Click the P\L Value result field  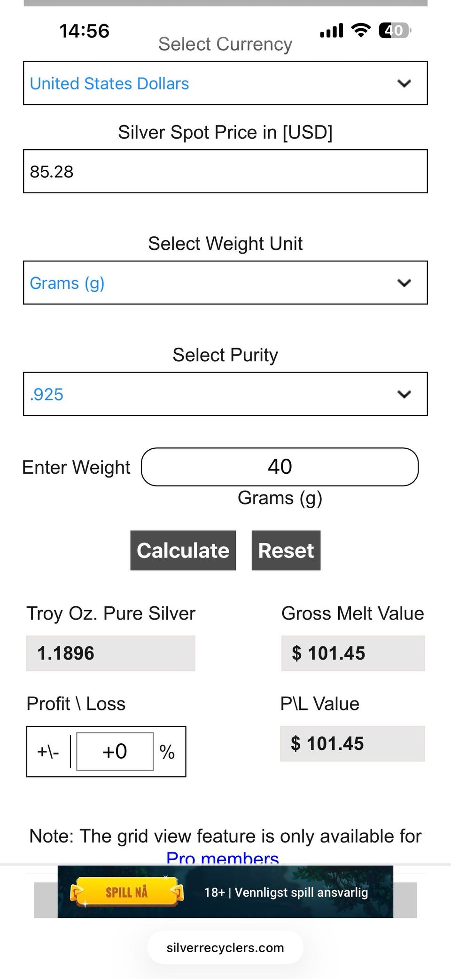[352, 743]
